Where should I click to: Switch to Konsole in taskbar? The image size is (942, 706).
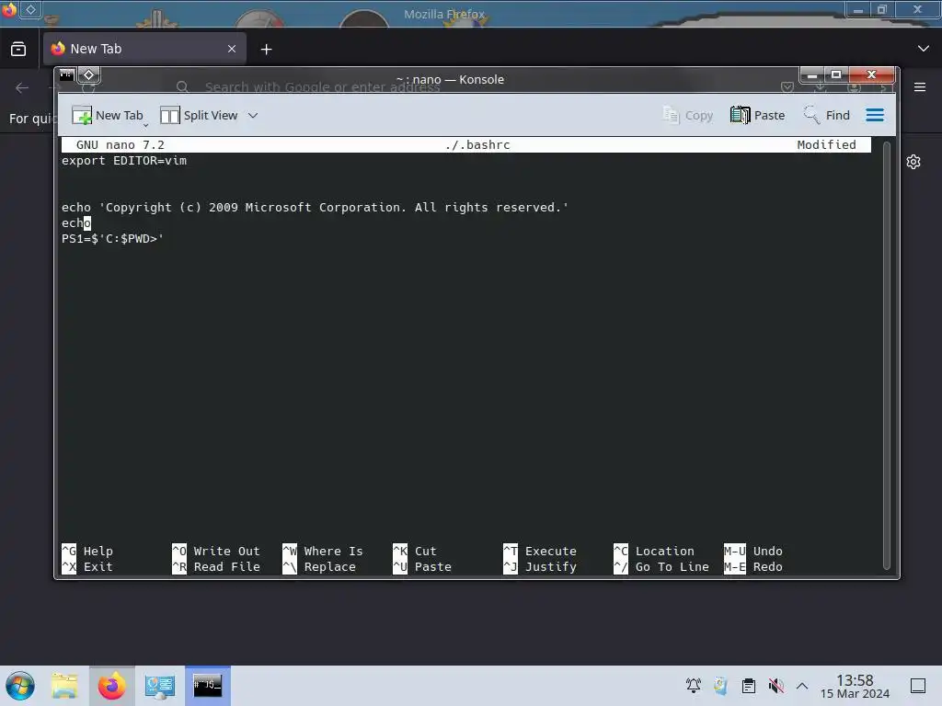point(208,686)
